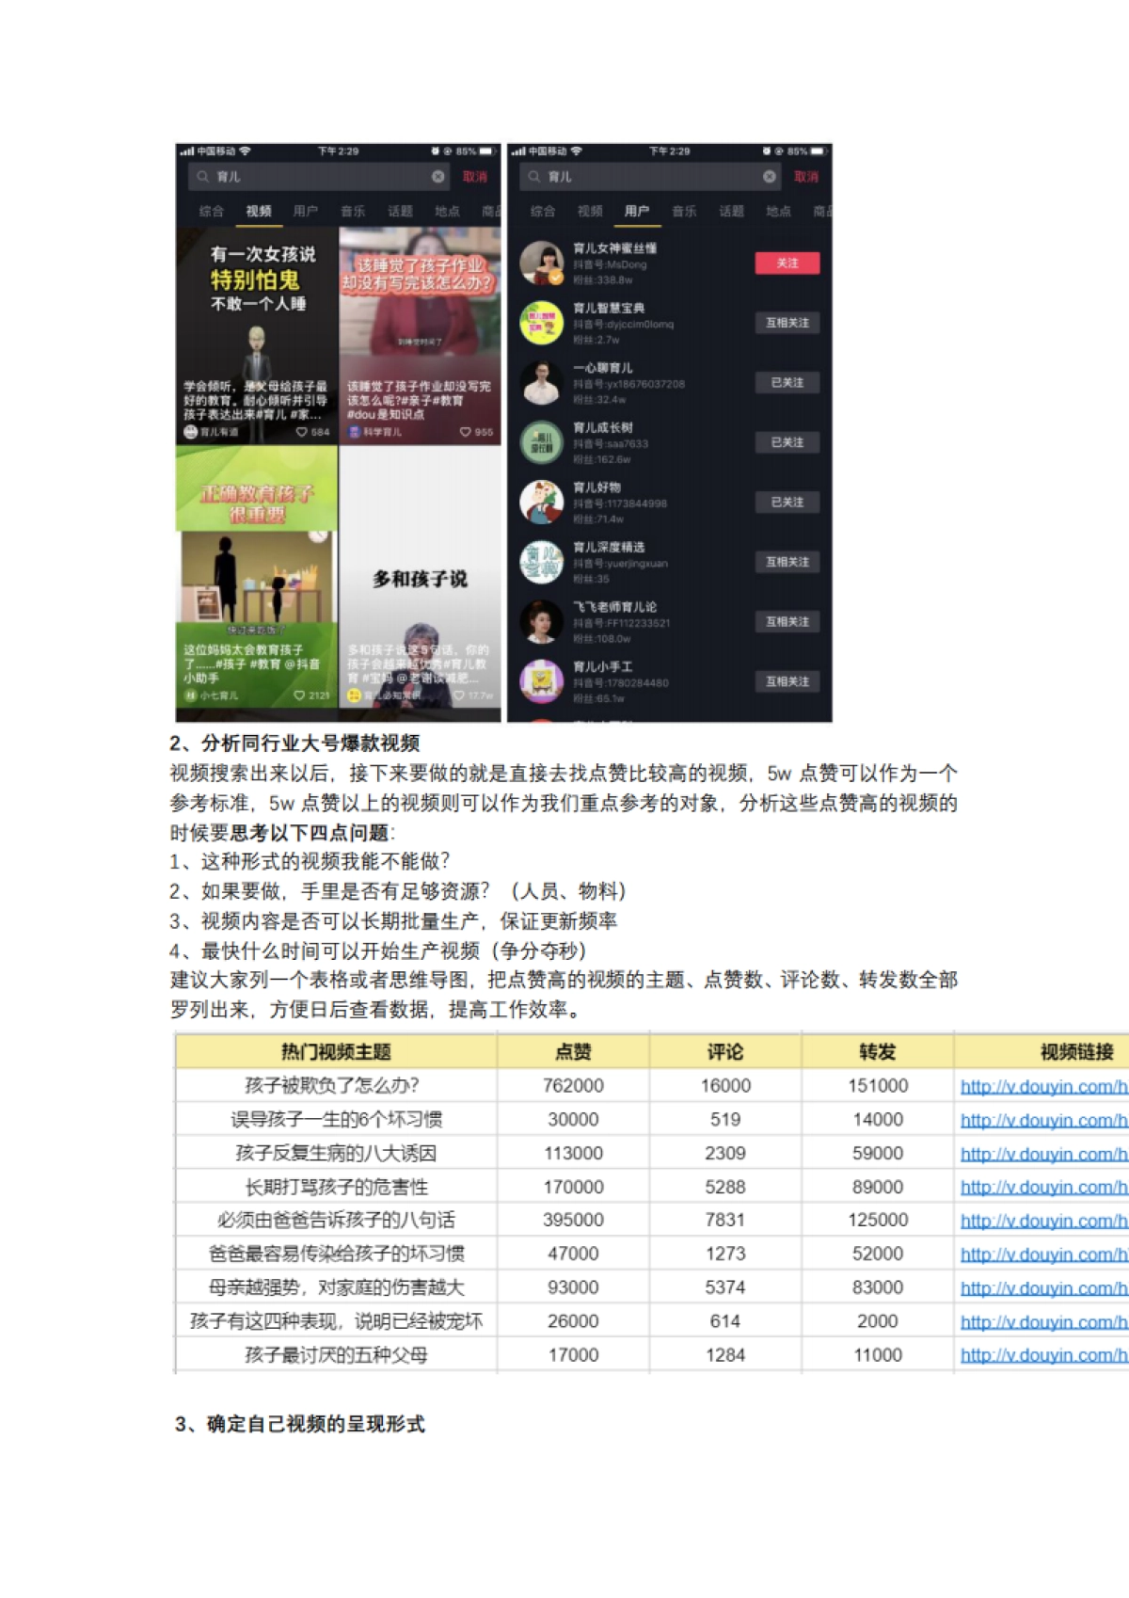Click 取消 in right phone search bar
1129x1598 pixels.
pyautogui.click(x=806, y=177)
